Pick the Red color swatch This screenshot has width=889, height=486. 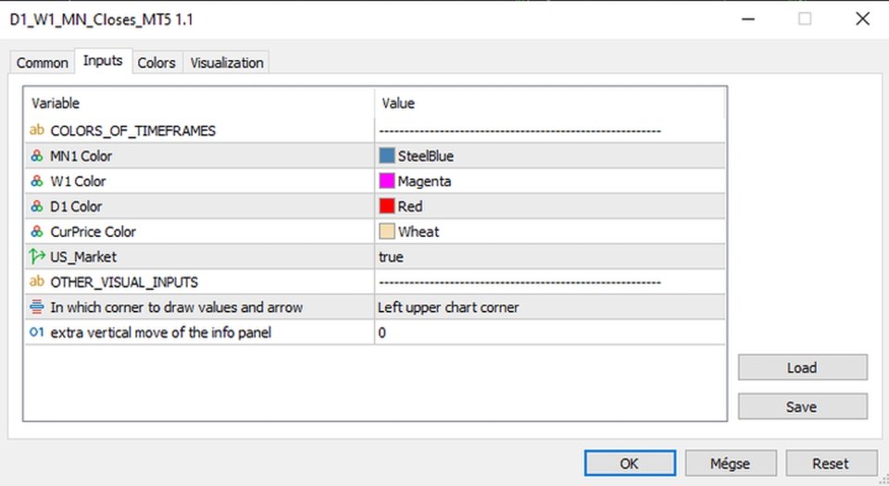click(x=387, y=206)
